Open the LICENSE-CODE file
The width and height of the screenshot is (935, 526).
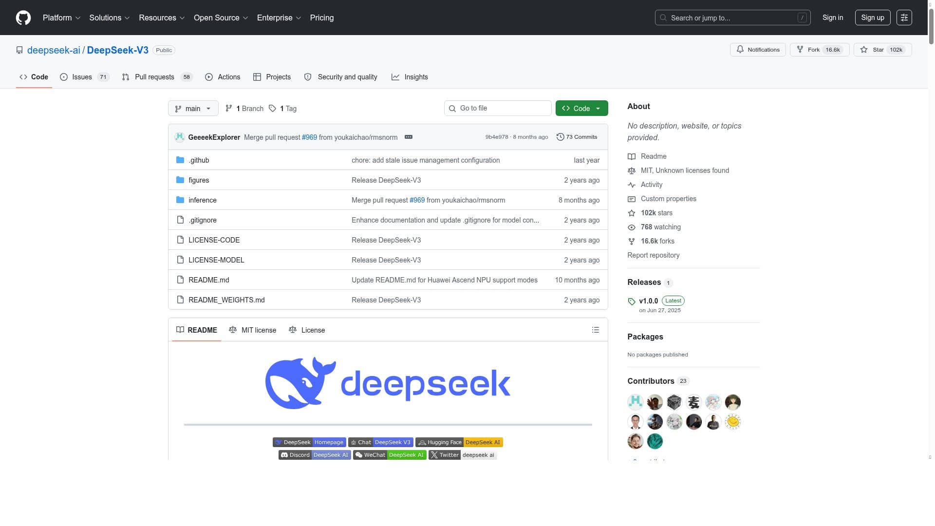pyautogui.click(x=214, y=240)
